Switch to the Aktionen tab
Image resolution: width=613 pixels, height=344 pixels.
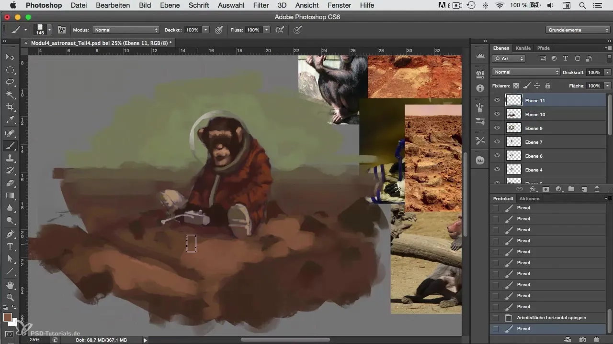coord(529,198)
